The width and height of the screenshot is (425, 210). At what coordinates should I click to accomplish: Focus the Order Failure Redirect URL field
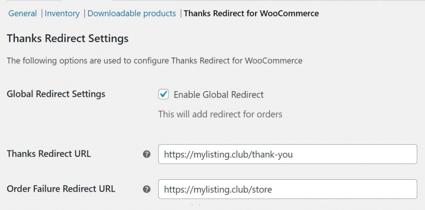coord(288,189)
